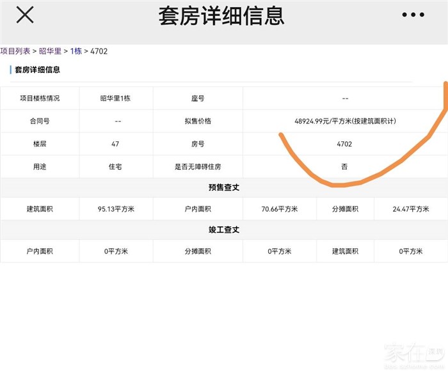The image size is (448, 371).
Task: Select the room number 4702 table cell
Action: point(344,144)
